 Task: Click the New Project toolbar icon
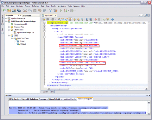pyautogui.click(x=9, y=10)
